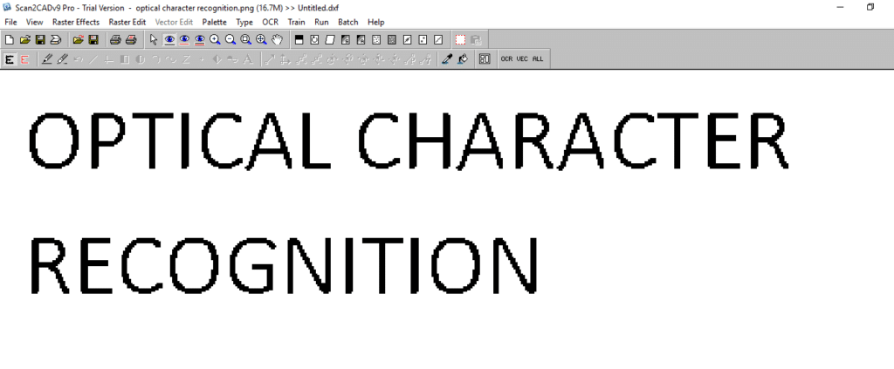Click the two-dot raster effect icon
The width and height of the screenshot is (894, 369).
point(423,40)
